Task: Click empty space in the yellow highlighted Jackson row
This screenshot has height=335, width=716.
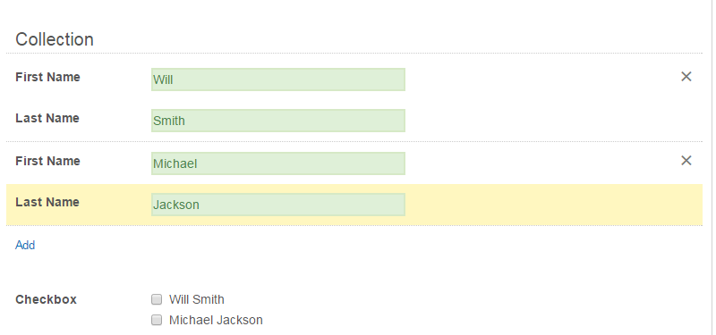Action: (x=548, y=205)
